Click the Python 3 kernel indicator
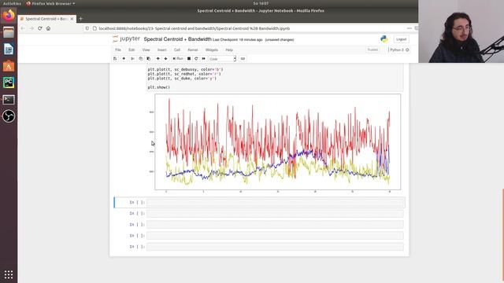Screen dimensions: 504x283 (x=399, y=50)
